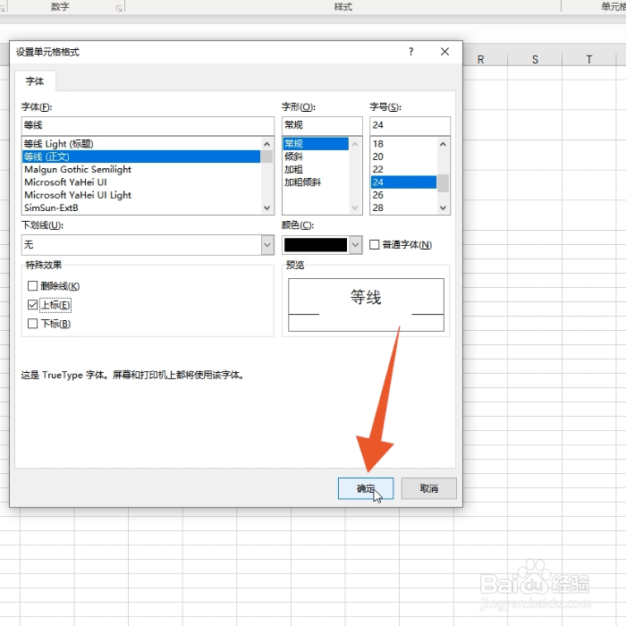
Task: Choose Microsoft YaHei UI font
Action: tap(141, 182)
